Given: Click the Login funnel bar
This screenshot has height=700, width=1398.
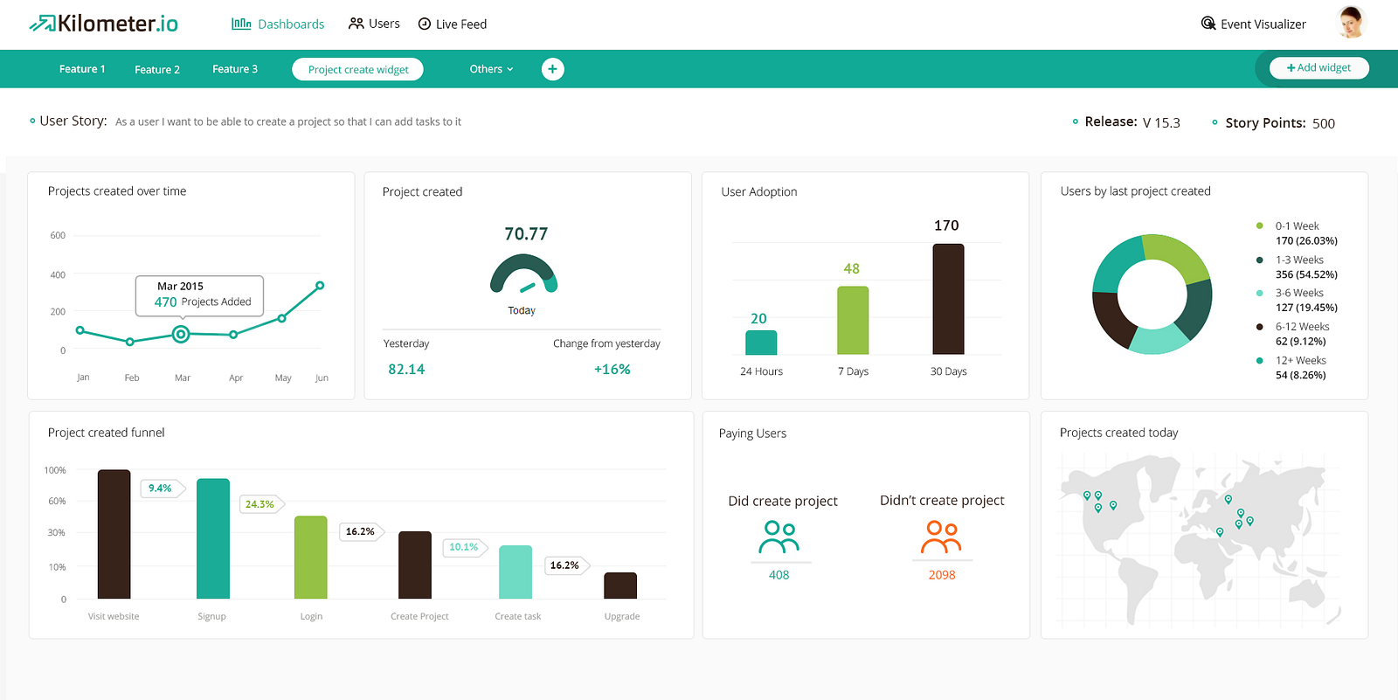Looking at the screenshot, I should 311,558.
